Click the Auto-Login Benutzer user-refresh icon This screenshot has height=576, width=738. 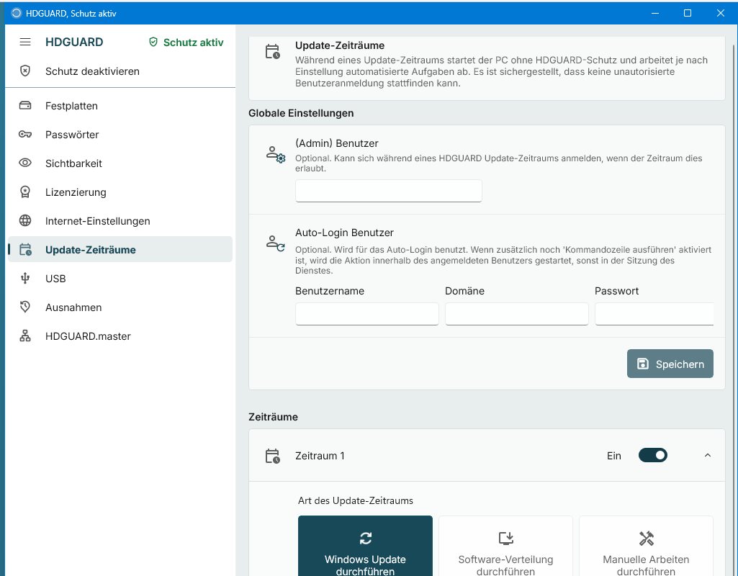[276, 244]
